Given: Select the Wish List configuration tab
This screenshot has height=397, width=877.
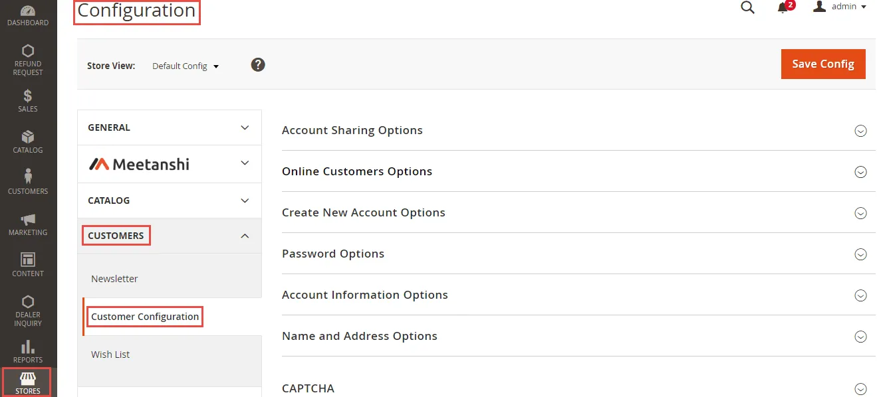Looking at the screenshot, I should pos(110,355).
